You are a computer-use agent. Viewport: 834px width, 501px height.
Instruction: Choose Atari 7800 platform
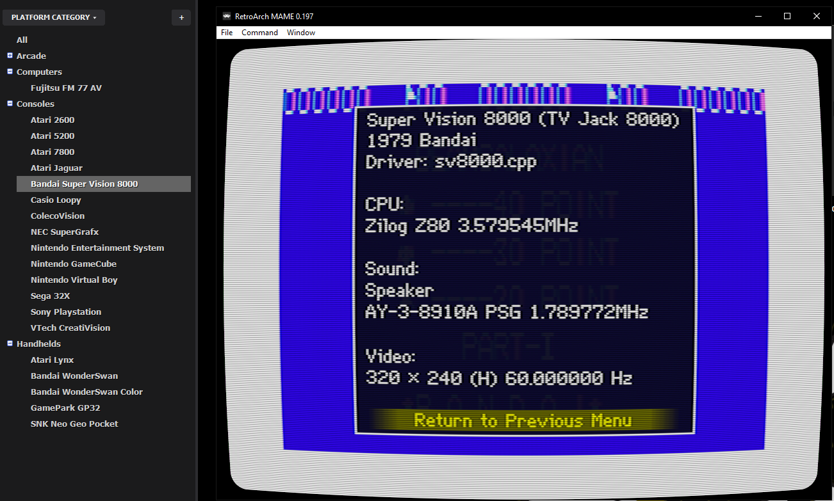53,152
